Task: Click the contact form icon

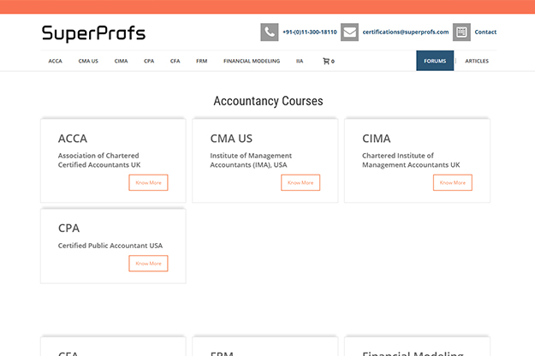Action: pyautogui.click(x=461, y=33)
